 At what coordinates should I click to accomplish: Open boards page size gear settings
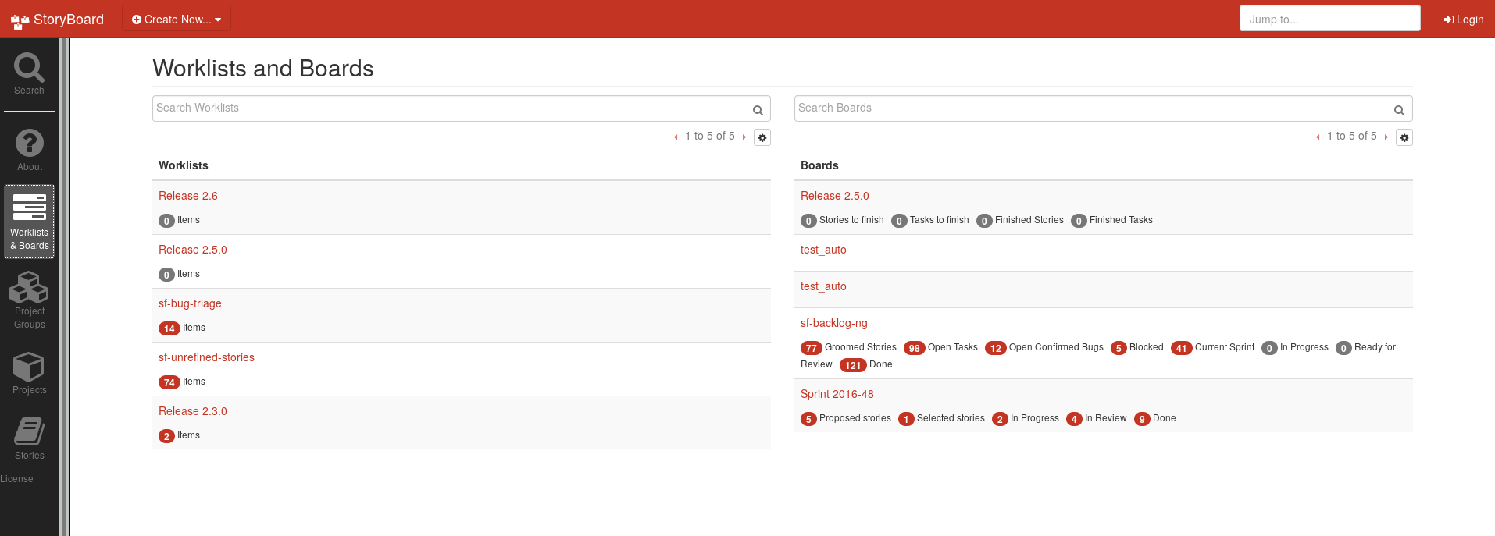(x=1404, y=137)
